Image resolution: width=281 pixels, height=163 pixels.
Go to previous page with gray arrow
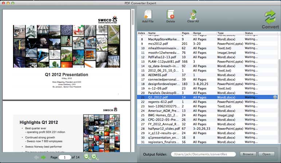[x=36, y=157]
